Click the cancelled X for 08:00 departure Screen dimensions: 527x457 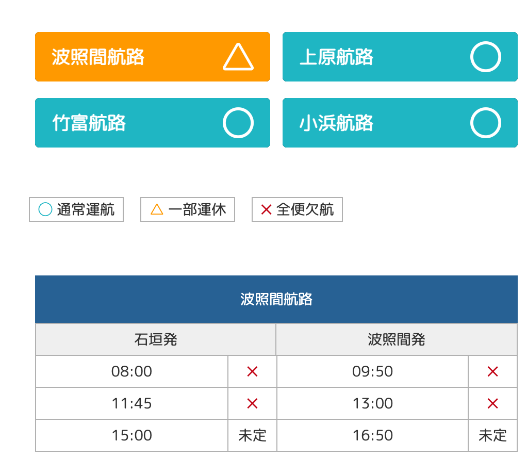(252, 371)
